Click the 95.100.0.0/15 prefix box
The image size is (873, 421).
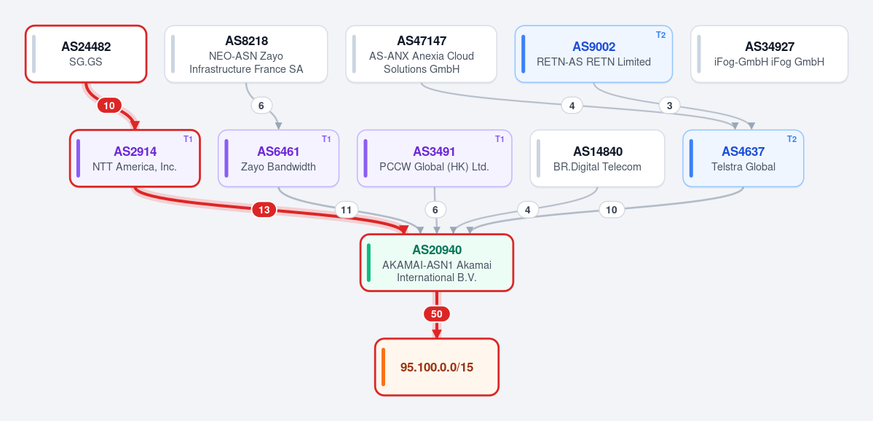click(437, 367)
